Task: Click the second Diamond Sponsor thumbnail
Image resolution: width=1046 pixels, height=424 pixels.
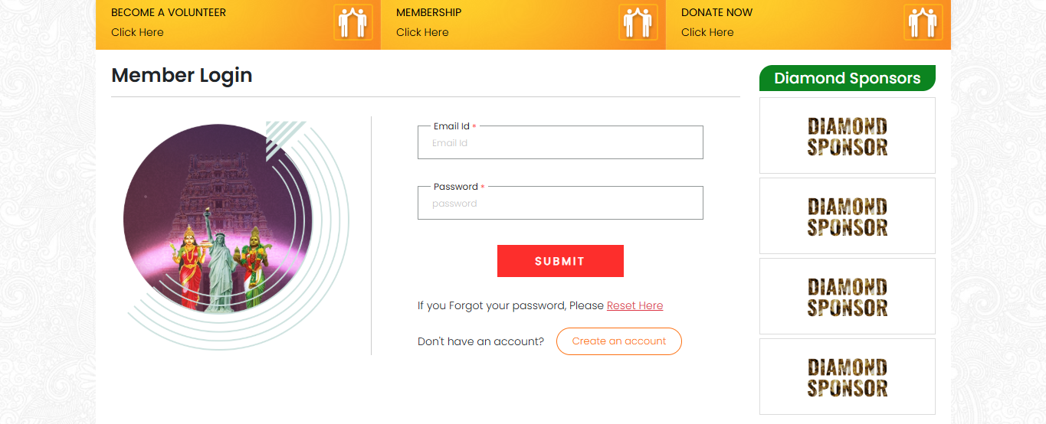Action: point(847,216)
